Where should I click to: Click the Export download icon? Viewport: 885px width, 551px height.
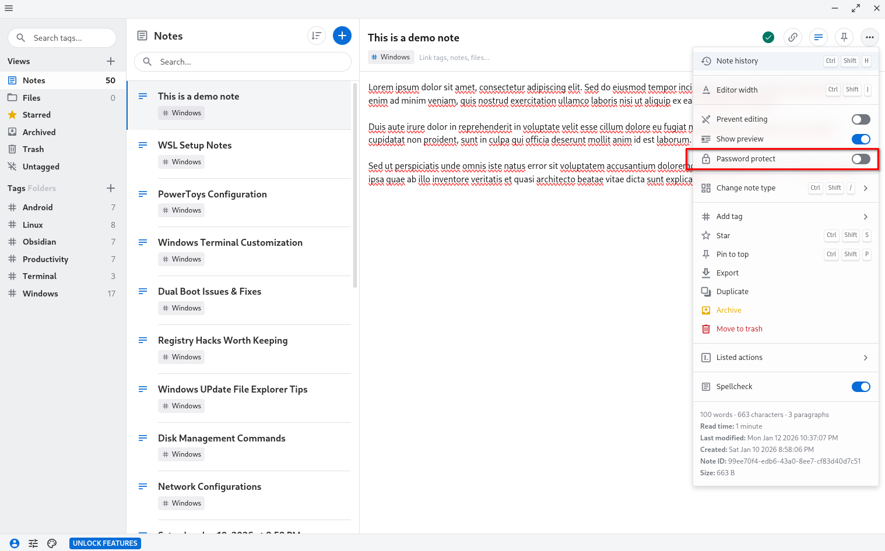[706, 273]
